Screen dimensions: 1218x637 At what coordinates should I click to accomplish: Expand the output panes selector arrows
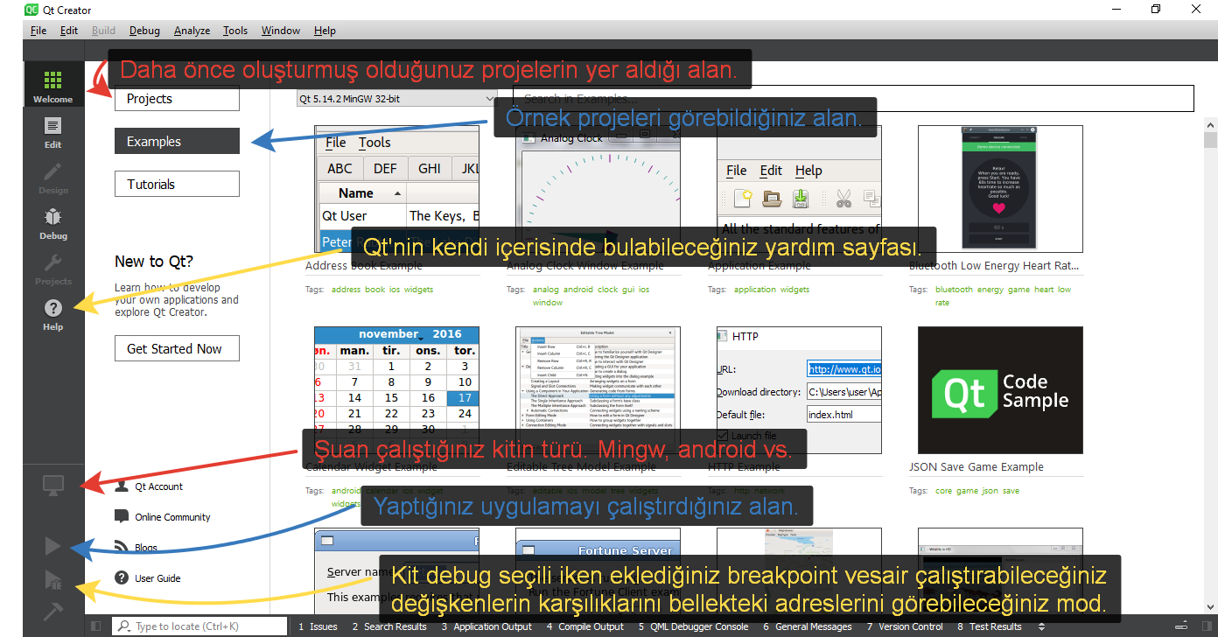[x=1041, y=626]
